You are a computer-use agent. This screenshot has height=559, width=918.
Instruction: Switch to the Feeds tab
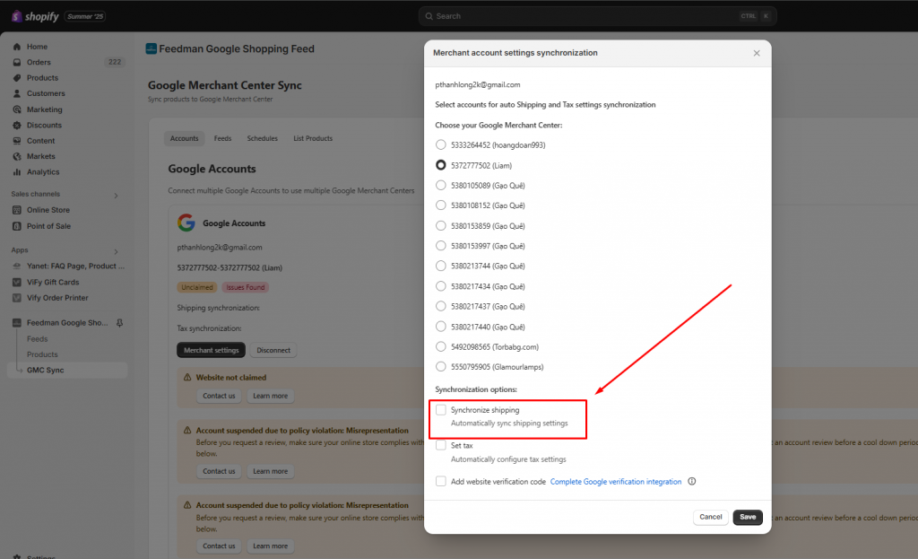coord(222,138)
